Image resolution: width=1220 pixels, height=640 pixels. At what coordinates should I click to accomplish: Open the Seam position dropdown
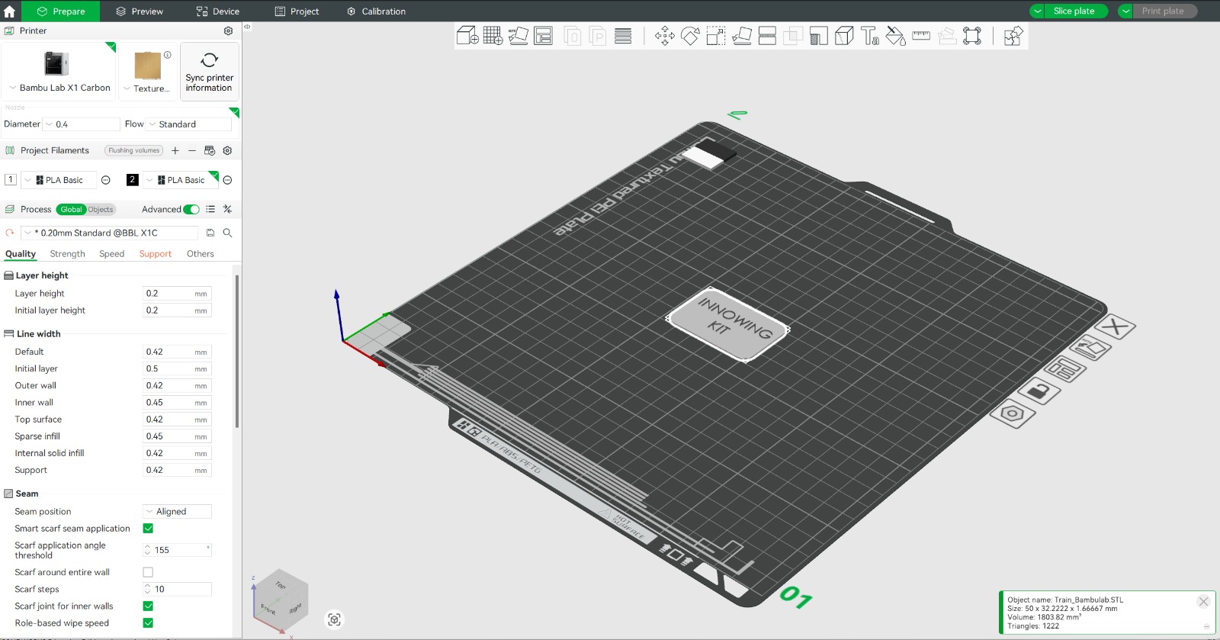pos(177,512)
